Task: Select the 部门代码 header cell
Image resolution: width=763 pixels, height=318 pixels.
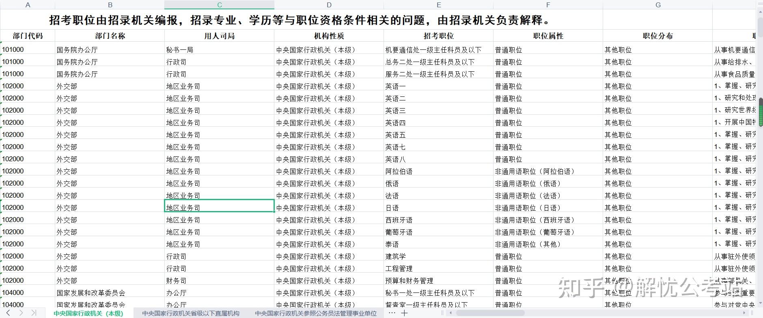Action: click(x=28, y=36)
